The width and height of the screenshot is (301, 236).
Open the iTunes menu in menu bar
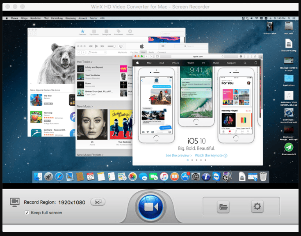[x=14, y=18]
